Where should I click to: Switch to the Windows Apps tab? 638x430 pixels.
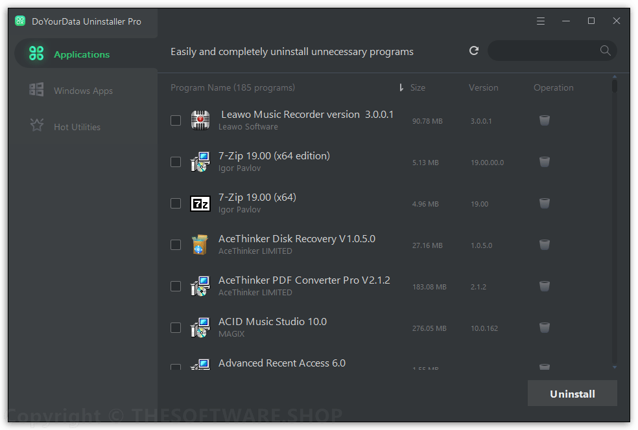point(82,90)
